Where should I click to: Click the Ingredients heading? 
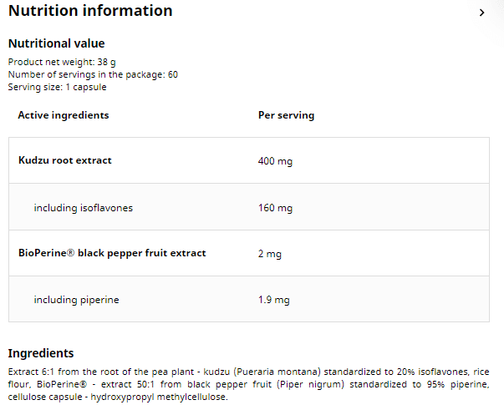(x=41, y=353)
